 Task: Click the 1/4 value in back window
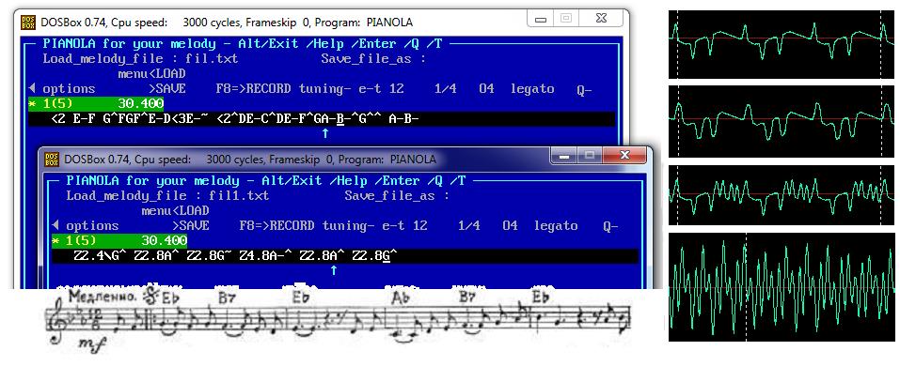click(x=446, y=89)
